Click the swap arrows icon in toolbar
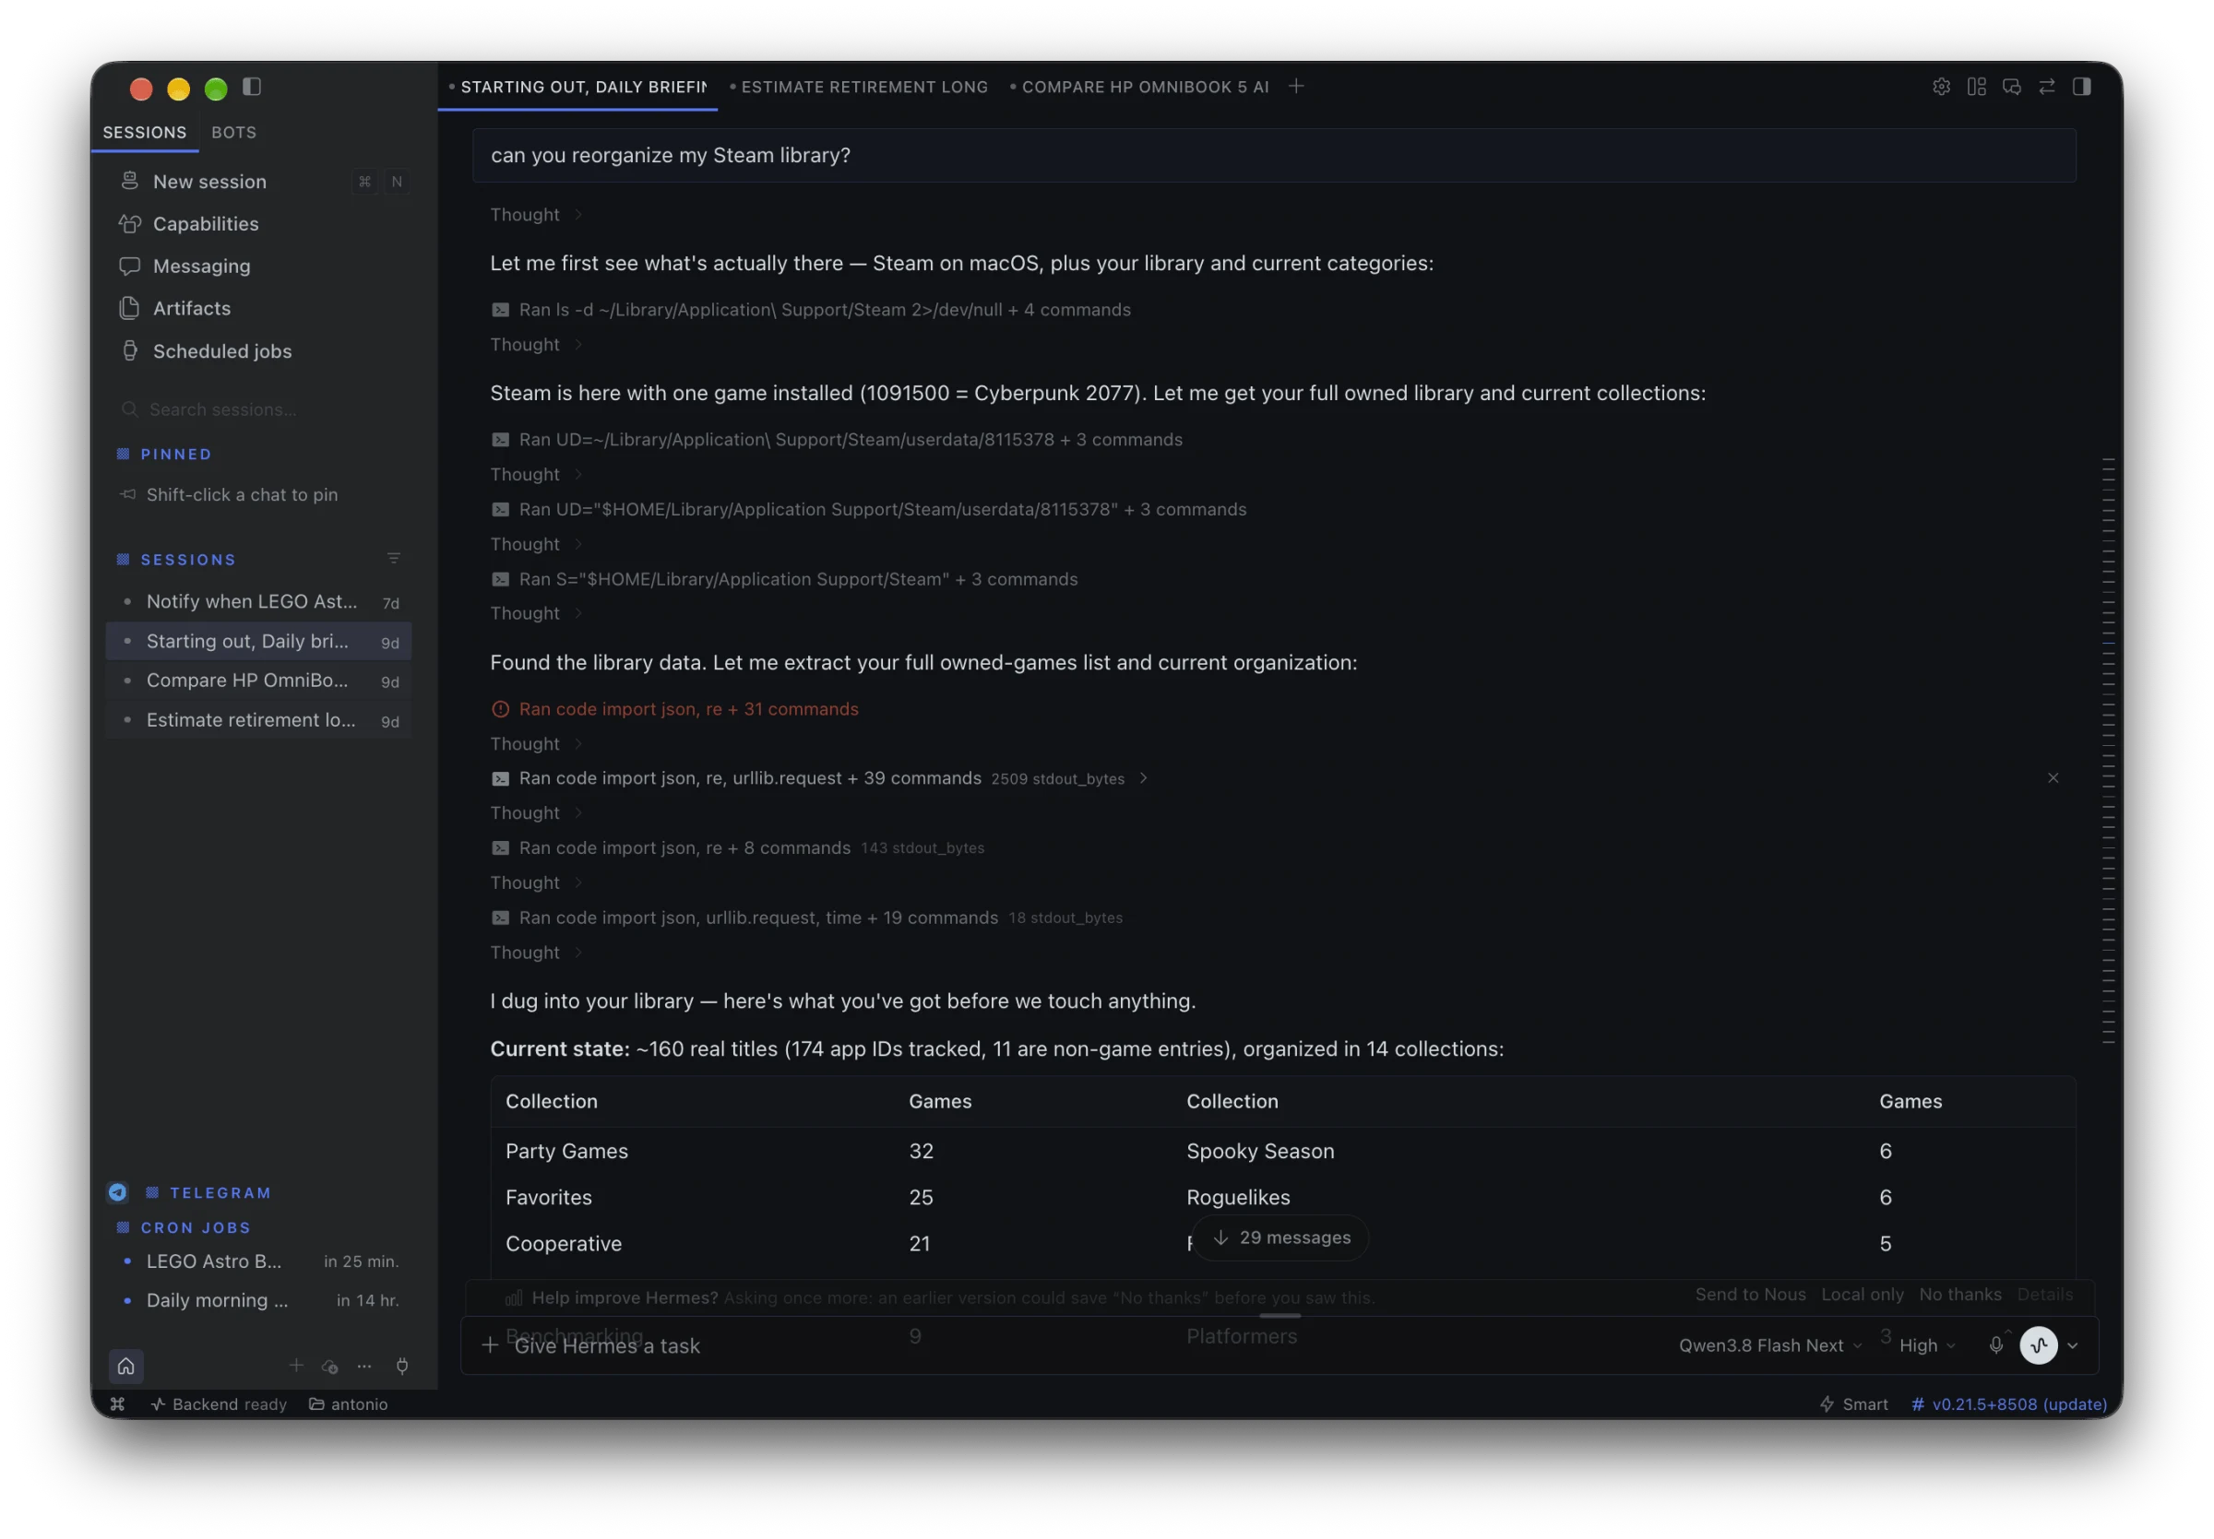 coord(2047,87)
